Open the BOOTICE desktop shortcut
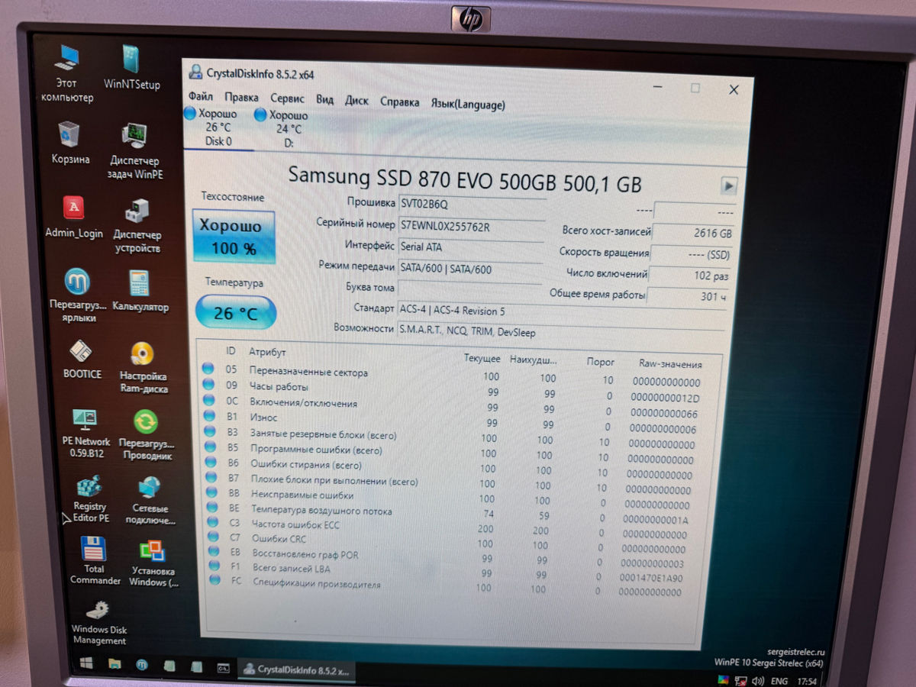 click(x=82, y=354)
